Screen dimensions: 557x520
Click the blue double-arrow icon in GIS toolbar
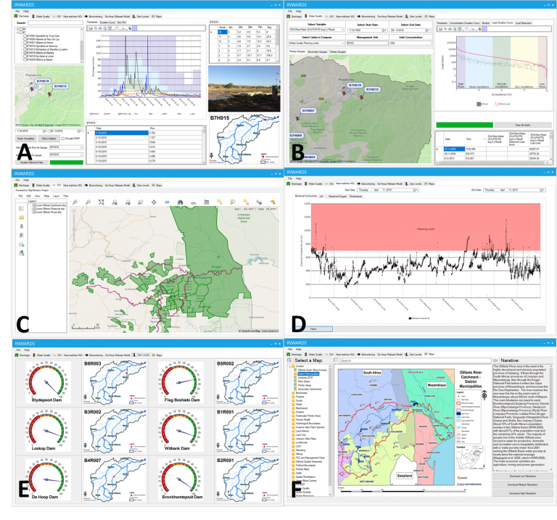(167, 202)
